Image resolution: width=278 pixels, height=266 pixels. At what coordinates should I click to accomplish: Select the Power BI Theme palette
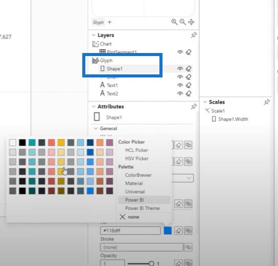143,208
